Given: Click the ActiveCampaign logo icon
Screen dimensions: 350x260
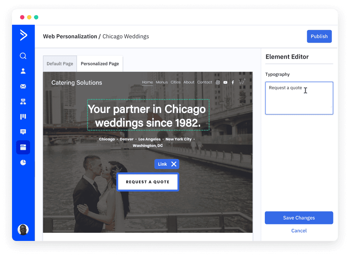Looking at the screenshot, I should pos(23,35).
